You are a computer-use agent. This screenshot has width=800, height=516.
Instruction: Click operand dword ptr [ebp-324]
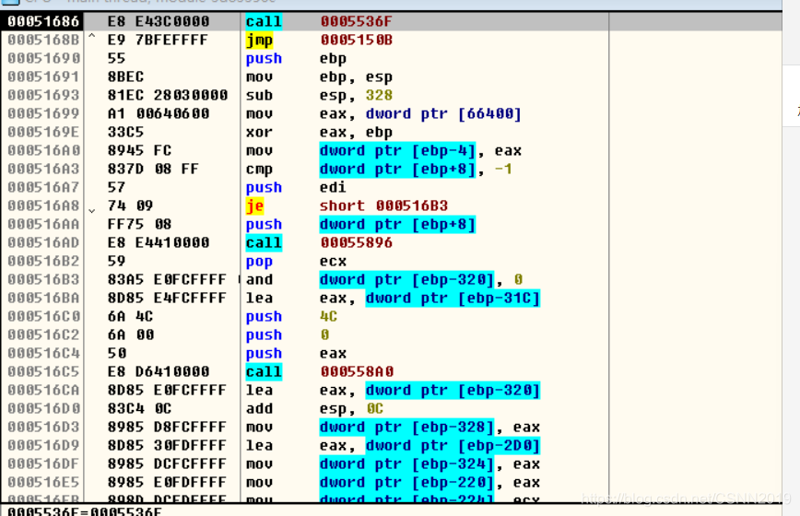coord(406,464)
